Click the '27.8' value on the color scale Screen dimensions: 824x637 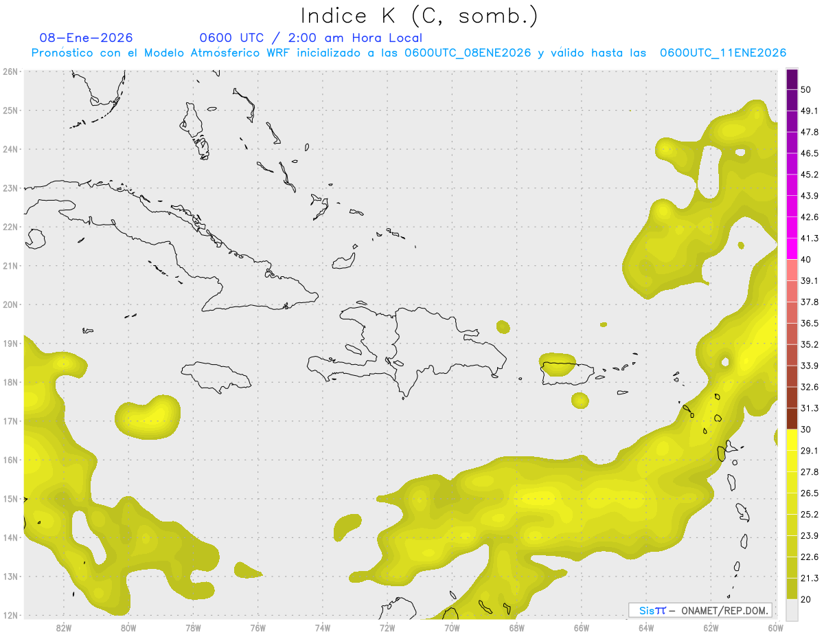pyautogui.click(x=810, y=472)
